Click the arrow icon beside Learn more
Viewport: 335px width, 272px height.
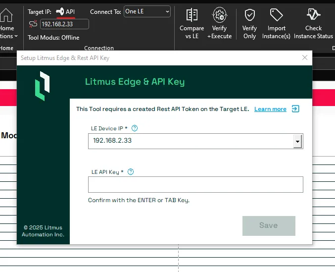pos(295,109)
